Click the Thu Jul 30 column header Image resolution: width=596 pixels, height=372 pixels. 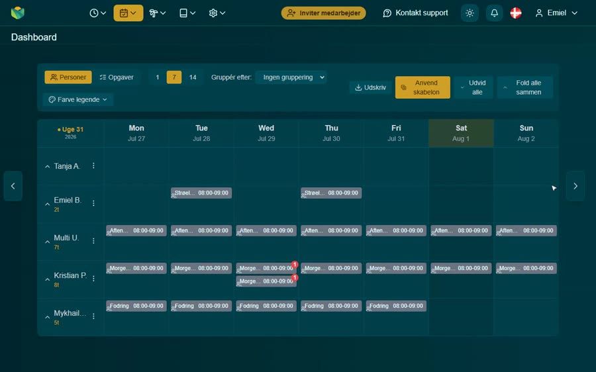331,133
